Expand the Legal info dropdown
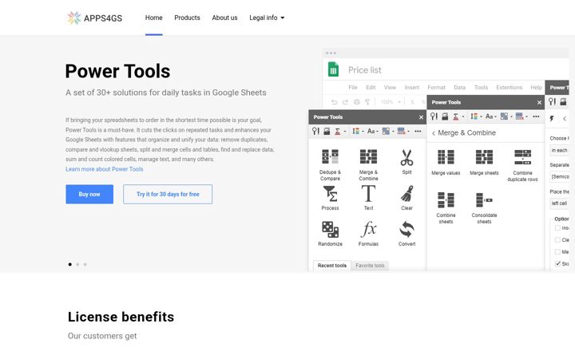The height and width of the screenshot is (359, 575). point(267,18)
